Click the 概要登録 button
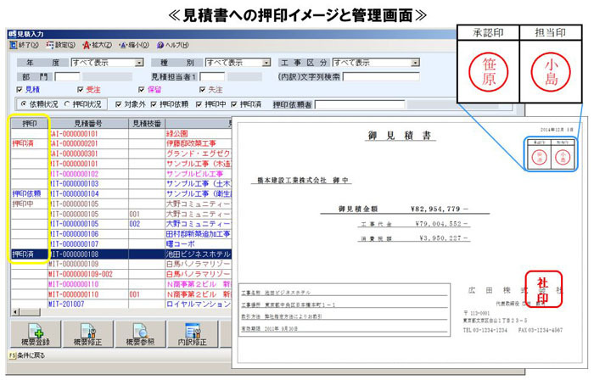 point(36,334)
